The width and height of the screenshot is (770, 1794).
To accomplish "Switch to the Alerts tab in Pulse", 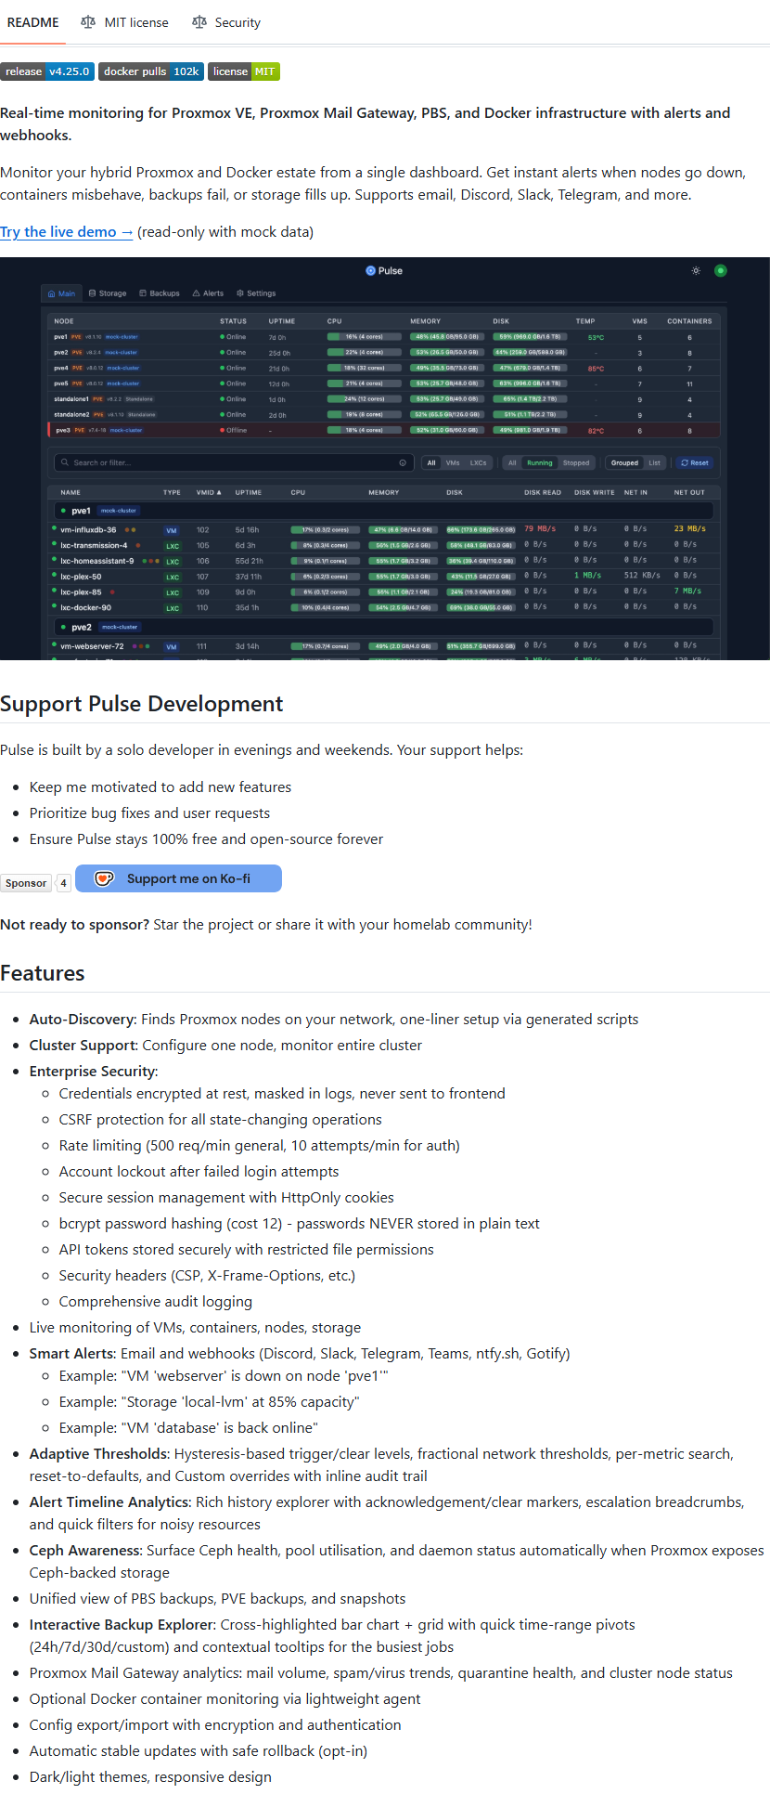I will (208, 293).
